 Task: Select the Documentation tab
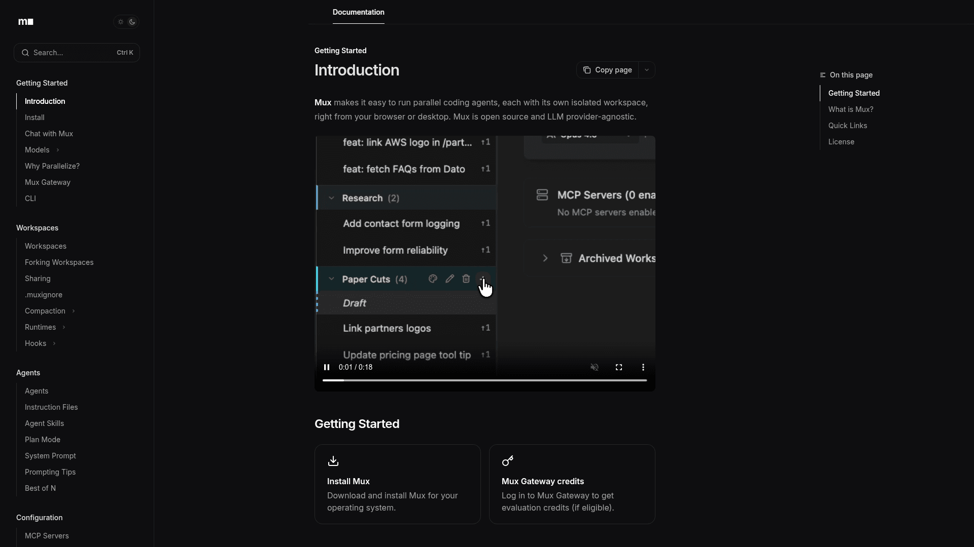click(x=358, y=12)
